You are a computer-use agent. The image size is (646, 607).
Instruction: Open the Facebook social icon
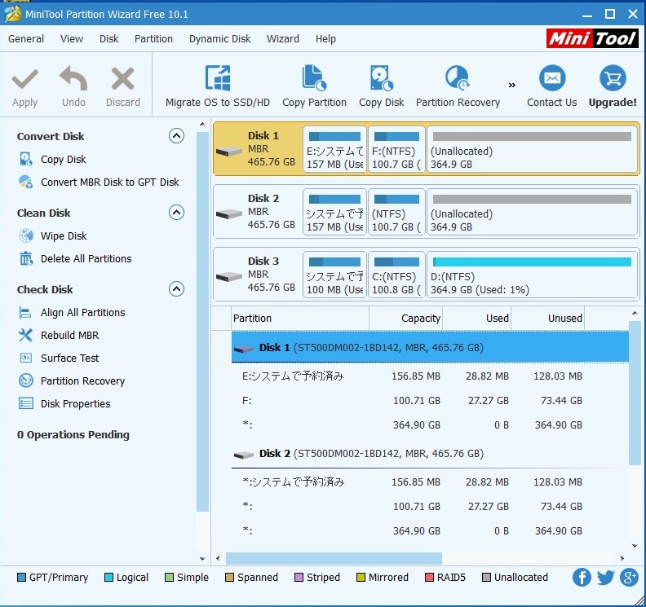pos(582,577)
